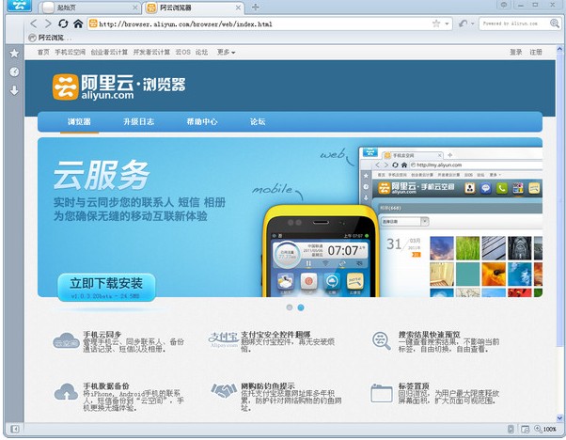Viewport: 566px width, 440px height.
Task: Click the bookmark star in address bar
Action: (436, 24)
